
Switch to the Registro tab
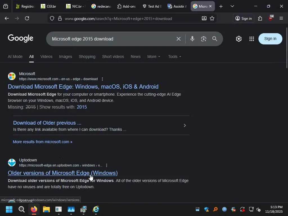pyautogui.click(x=25, y=6)
